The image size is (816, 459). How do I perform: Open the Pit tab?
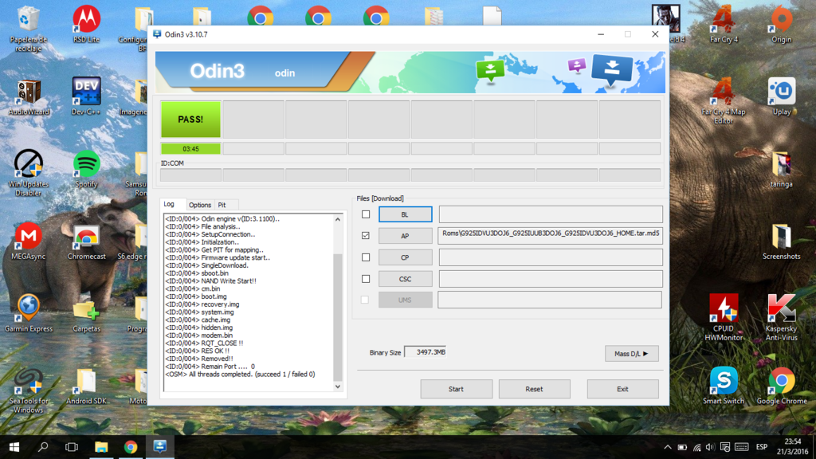222,205
